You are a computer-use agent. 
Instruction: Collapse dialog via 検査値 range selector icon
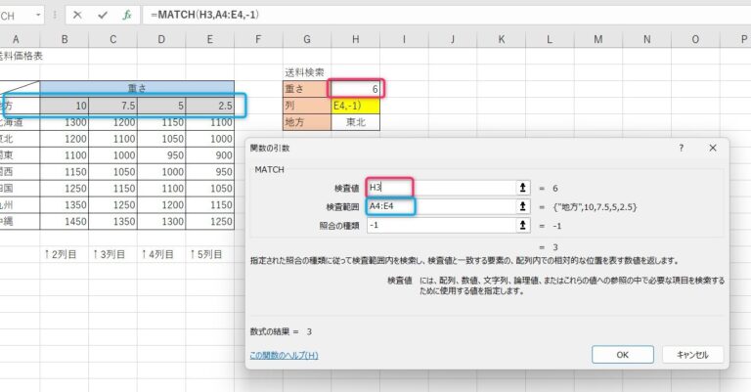[522, 188]
